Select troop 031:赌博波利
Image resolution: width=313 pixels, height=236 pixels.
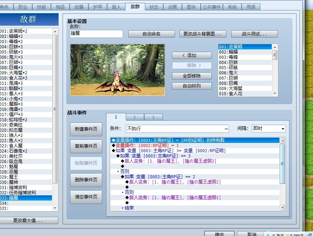click(26, 187)
